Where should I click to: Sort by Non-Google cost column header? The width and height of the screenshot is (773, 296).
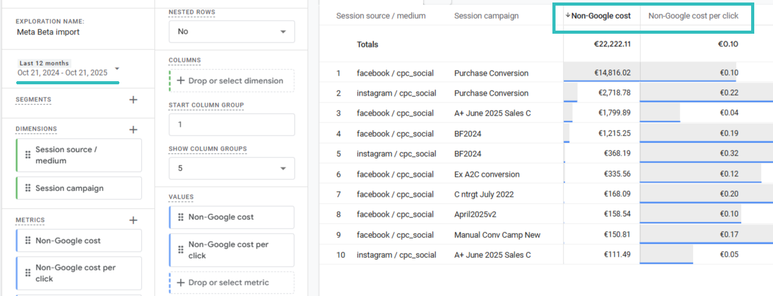601,16
